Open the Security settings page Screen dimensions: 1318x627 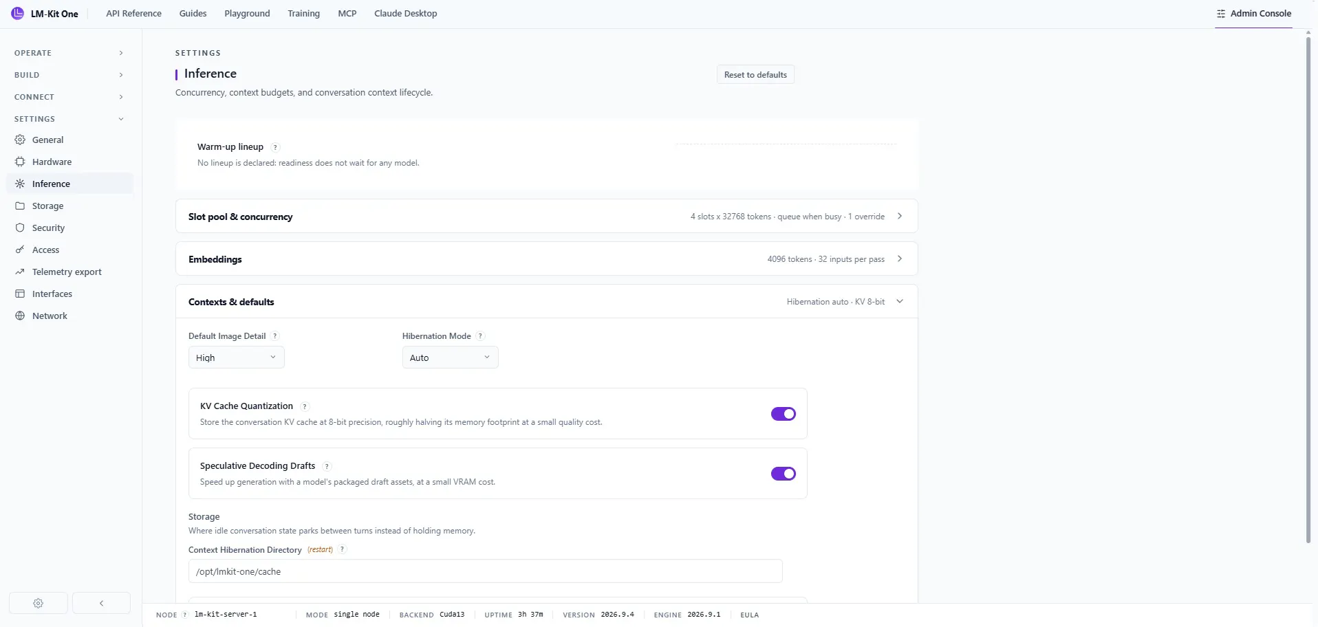(69, 228)
